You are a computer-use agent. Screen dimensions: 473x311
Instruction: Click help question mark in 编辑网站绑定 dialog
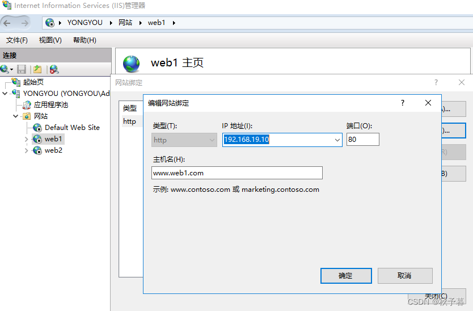(403, 103)
